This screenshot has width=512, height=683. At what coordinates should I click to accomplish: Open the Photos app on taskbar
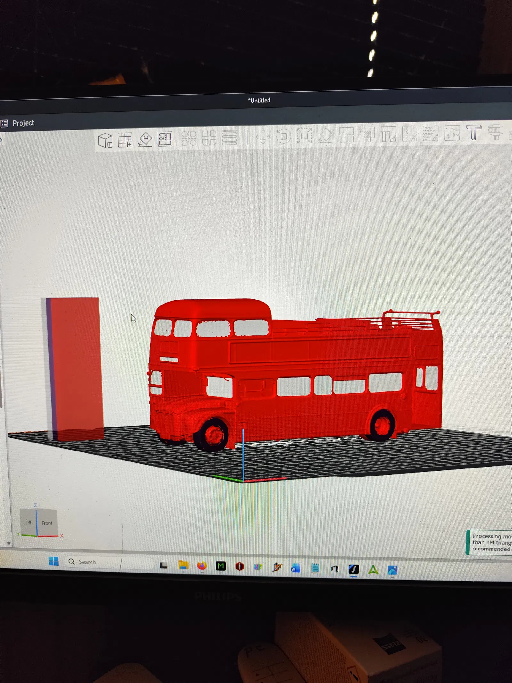[x=393, y=570]
